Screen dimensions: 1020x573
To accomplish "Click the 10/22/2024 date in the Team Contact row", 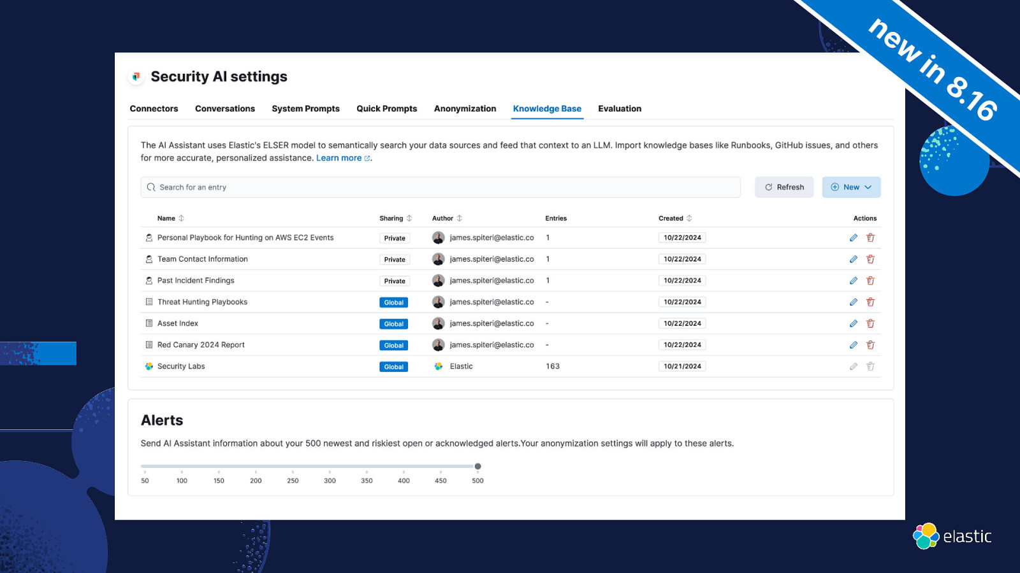I will click(682, 259).
